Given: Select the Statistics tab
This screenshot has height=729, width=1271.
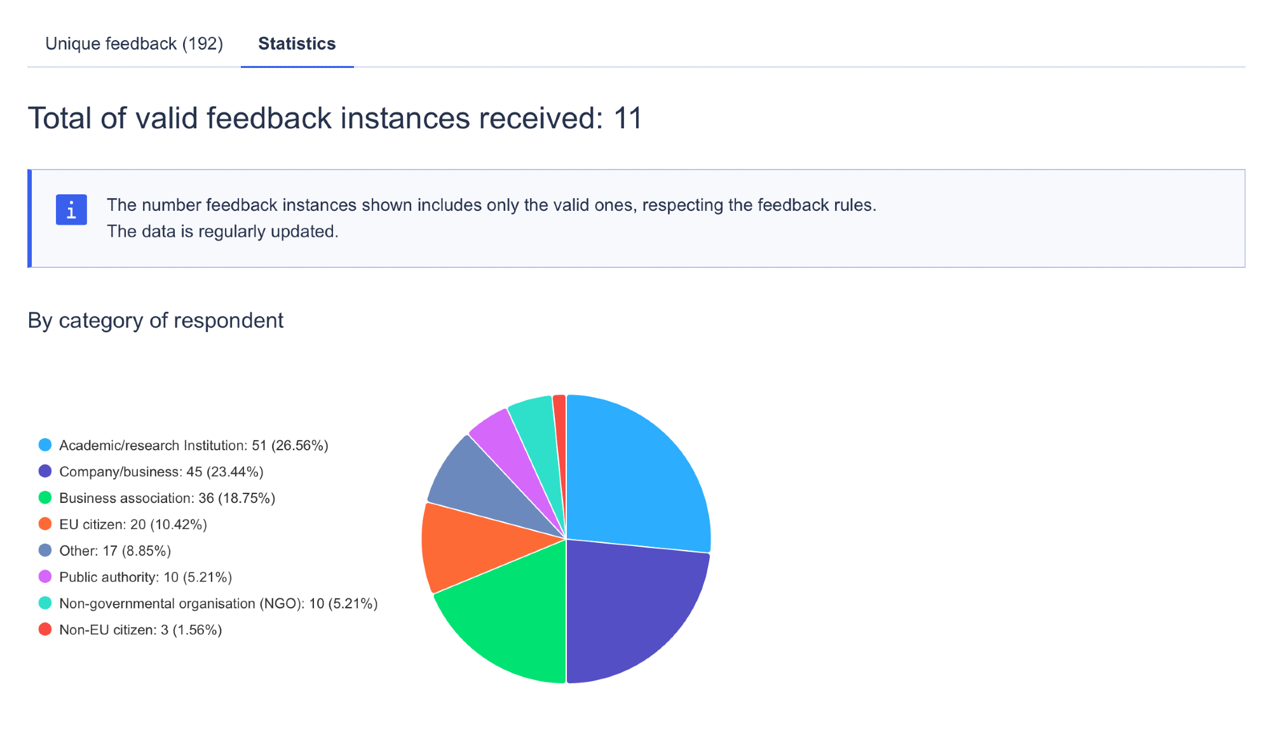Looking at the screenshot, I should click(x=297, y=44).
